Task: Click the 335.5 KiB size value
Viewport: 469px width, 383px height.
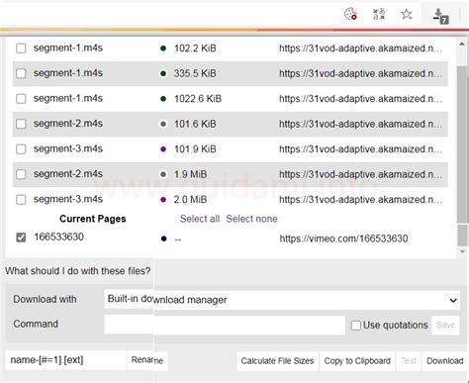Action: [195, 73]
